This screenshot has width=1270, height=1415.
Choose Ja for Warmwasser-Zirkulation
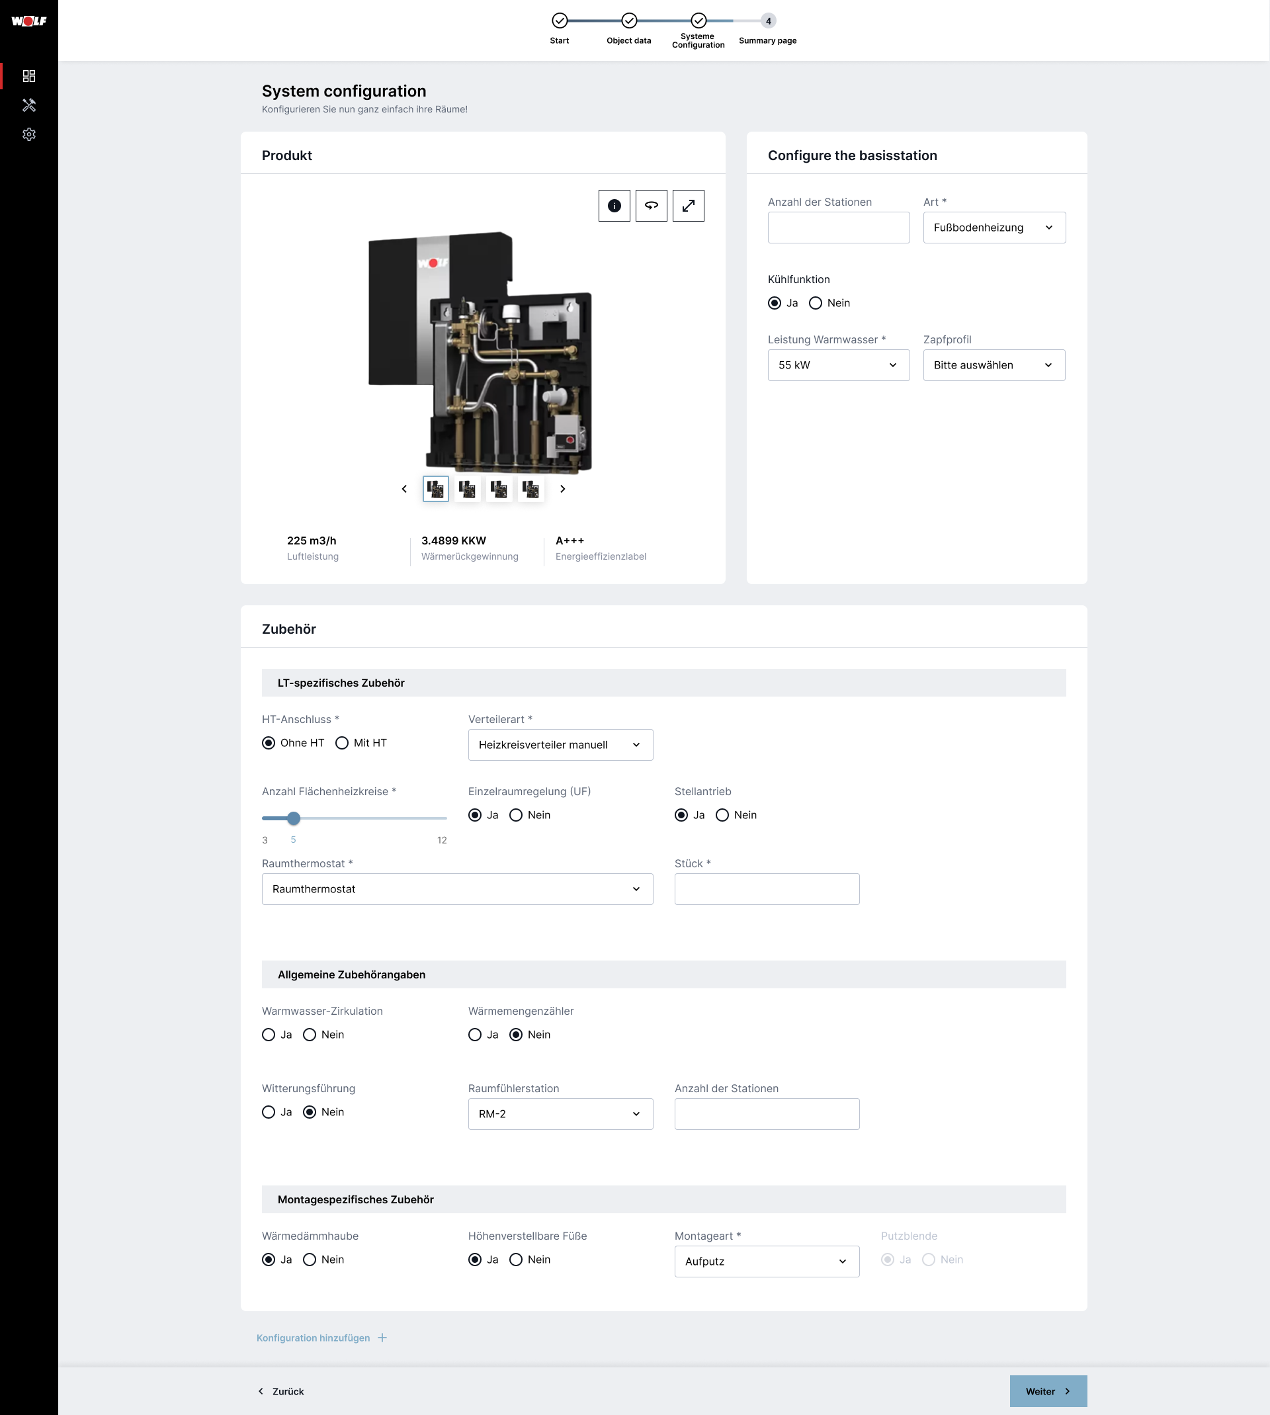[x=269, y=1035]
